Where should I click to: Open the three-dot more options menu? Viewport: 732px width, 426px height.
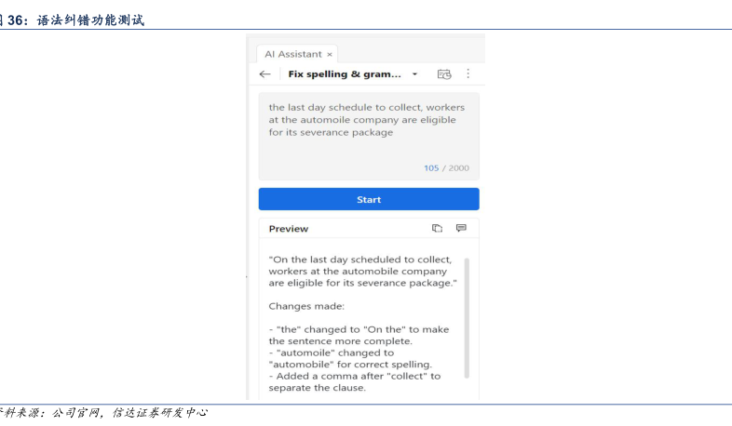pos(468,74)
